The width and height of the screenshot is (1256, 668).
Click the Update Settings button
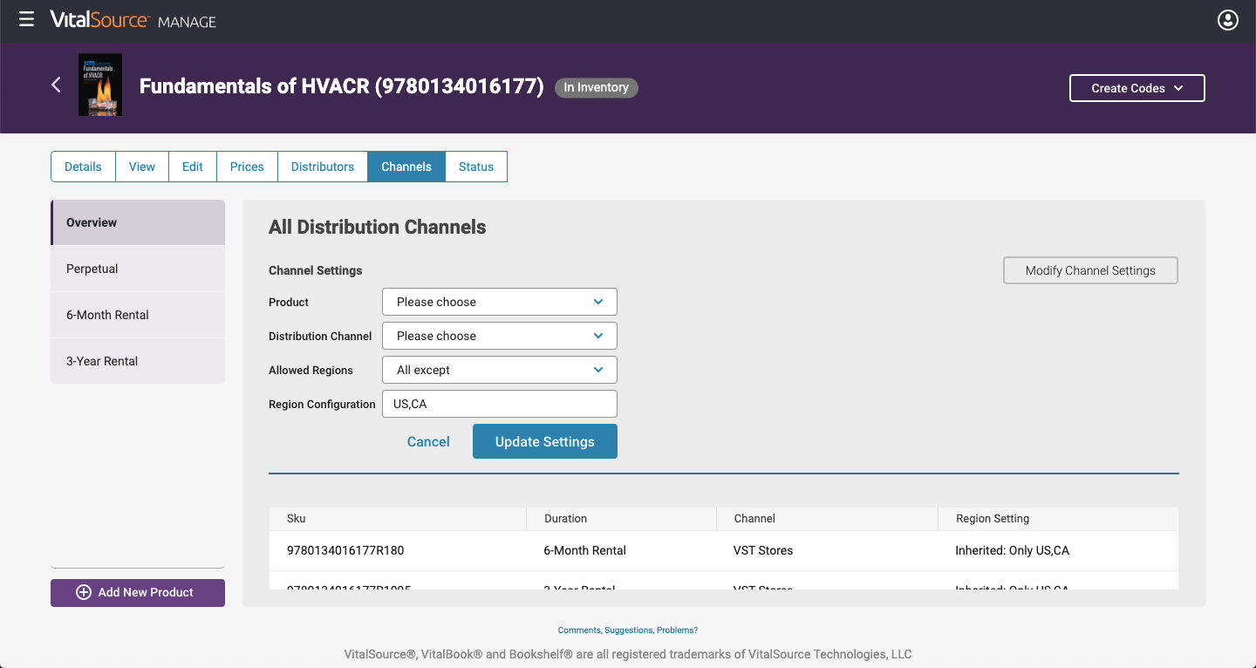click(545, 441)
